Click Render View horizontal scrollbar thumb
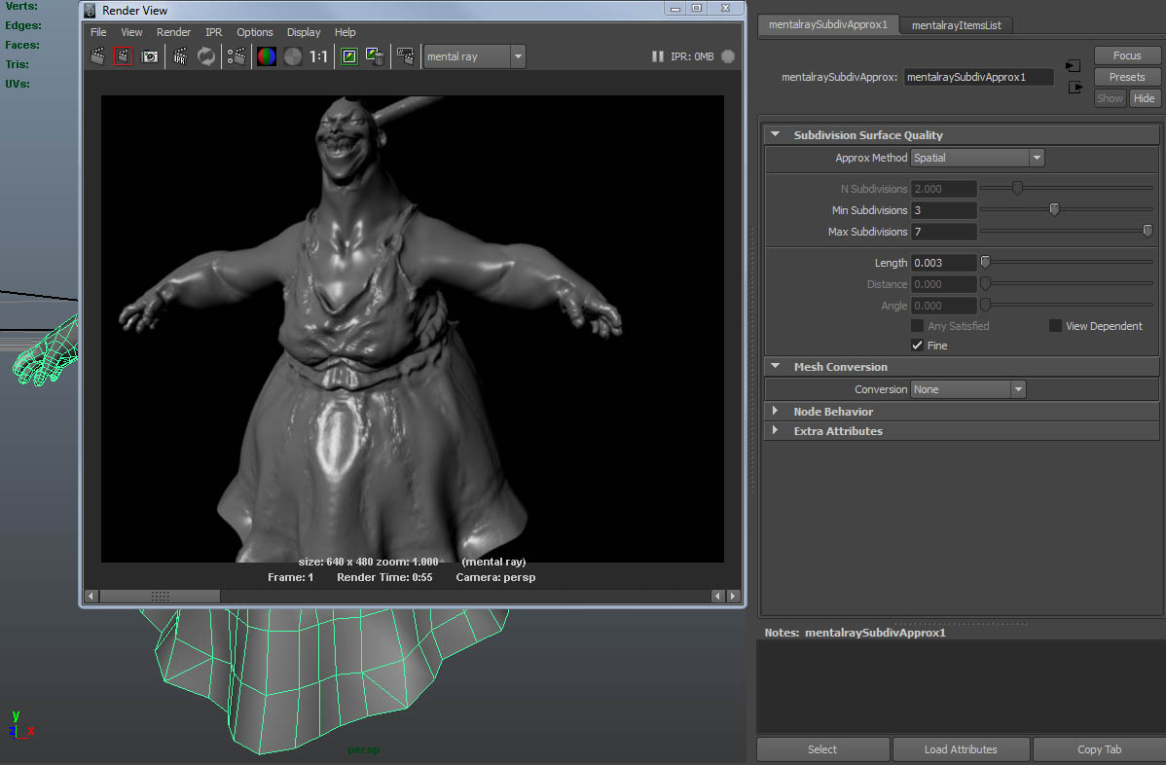The height and width of the screenshot is (765, 1166). tap(160, 597)
